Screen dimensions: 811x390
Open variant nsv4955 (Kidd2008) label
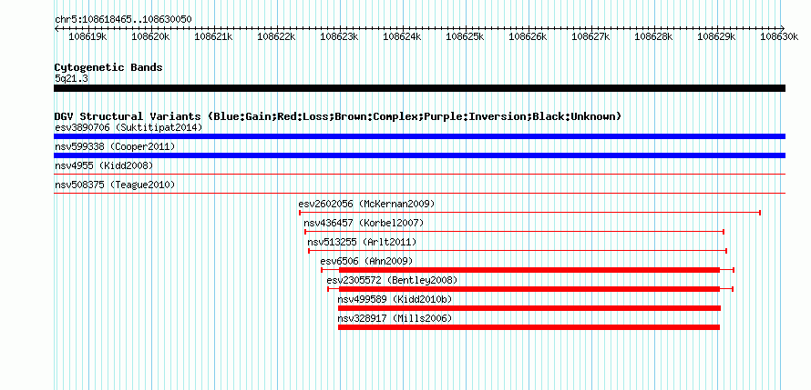coord(104,165)
